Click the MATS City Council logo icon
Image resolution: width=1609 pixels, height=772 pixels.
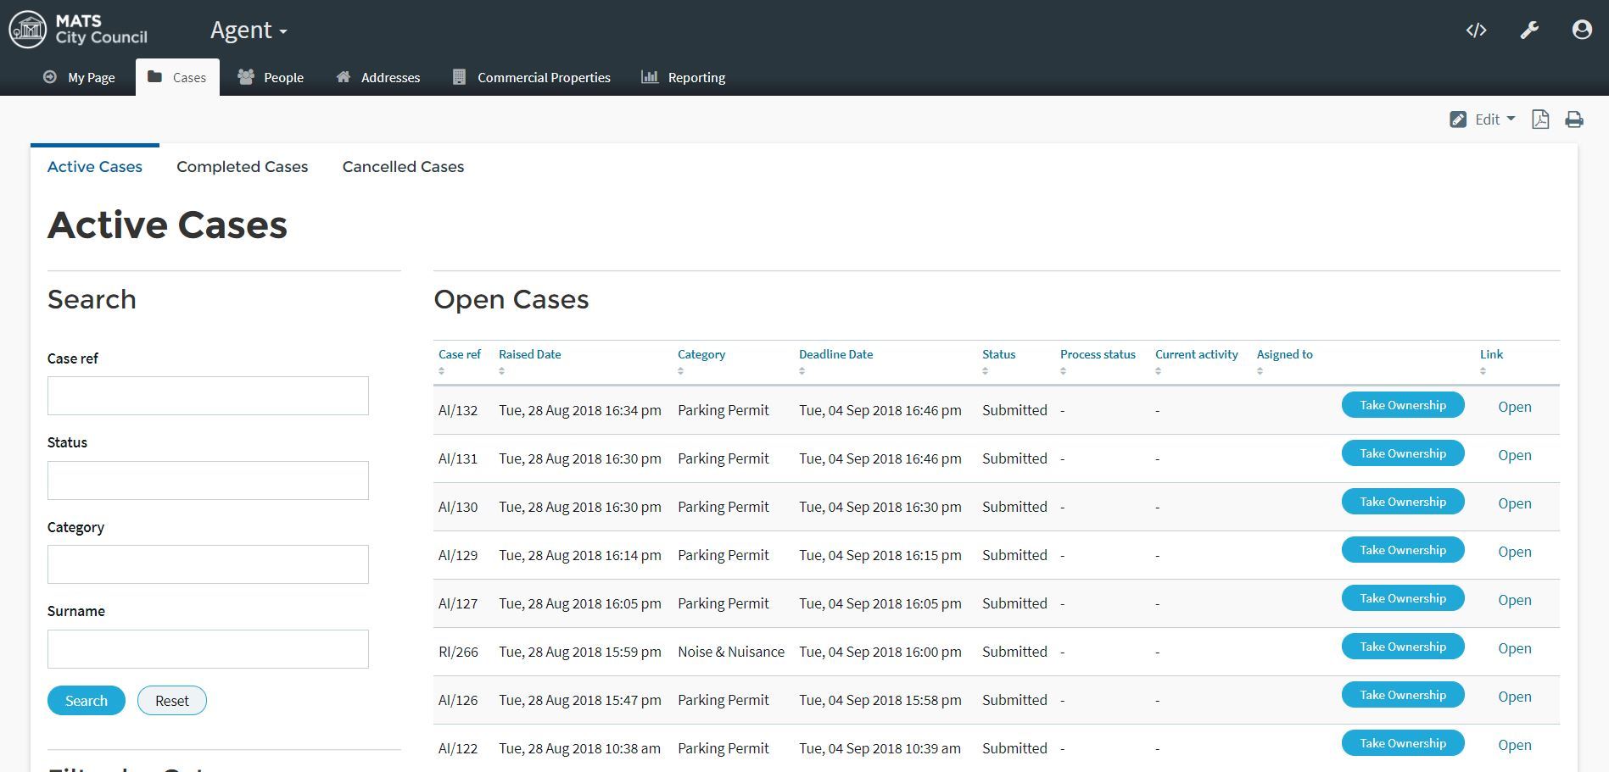click(x=28, y=30)
